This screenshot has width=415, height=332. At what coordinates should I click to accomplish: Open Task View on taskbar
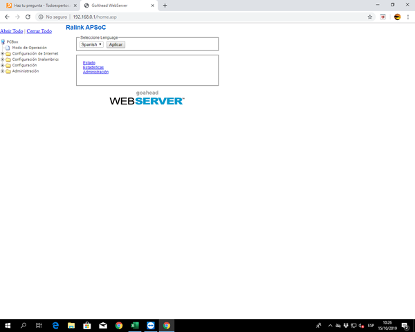39,326
